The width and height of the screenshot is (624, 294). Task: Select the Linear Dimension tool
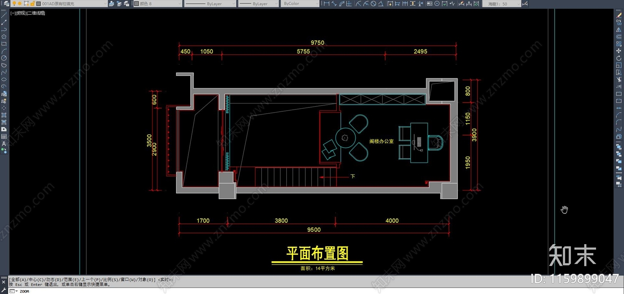point(326,4)
